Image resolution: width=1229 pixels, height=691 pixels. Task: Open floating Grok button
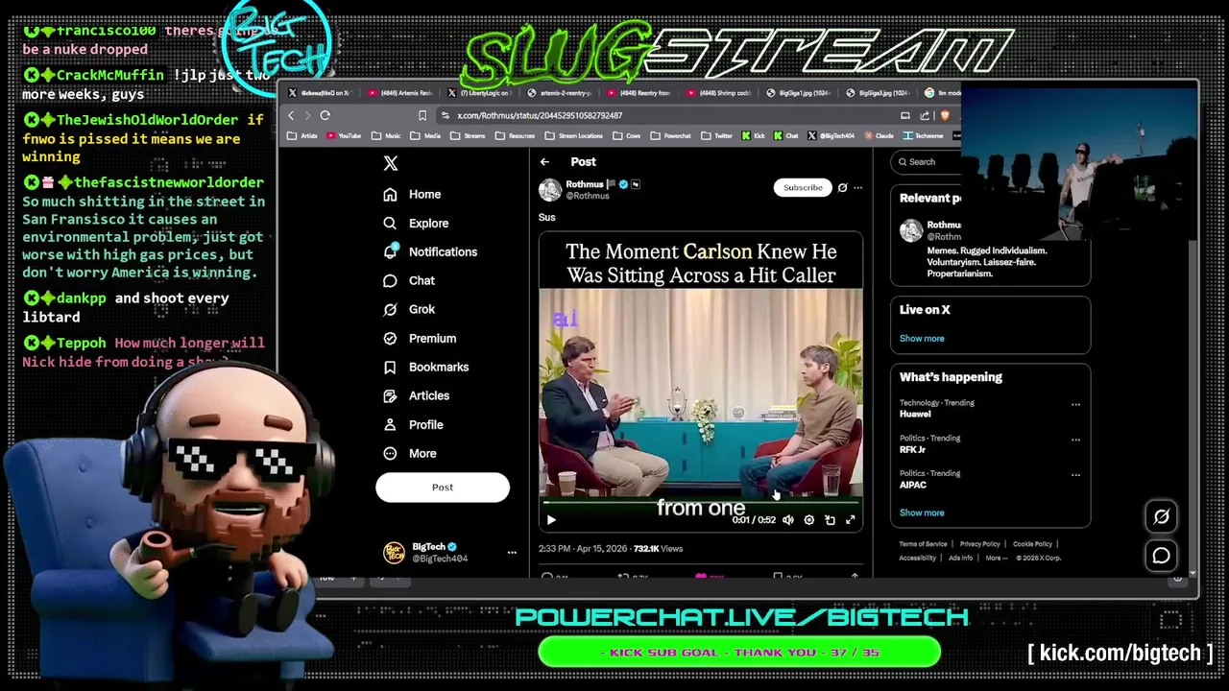click(1161, 517)
